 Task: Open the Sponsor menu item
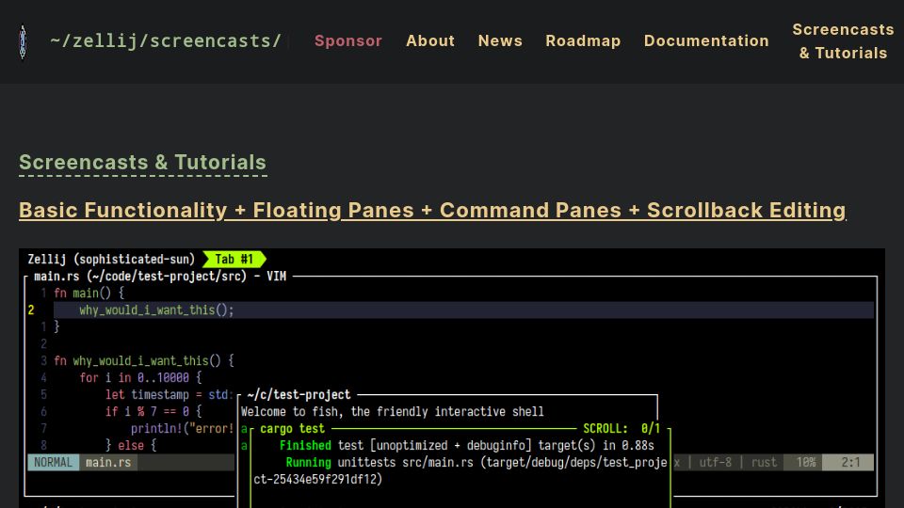click(348, 40)
